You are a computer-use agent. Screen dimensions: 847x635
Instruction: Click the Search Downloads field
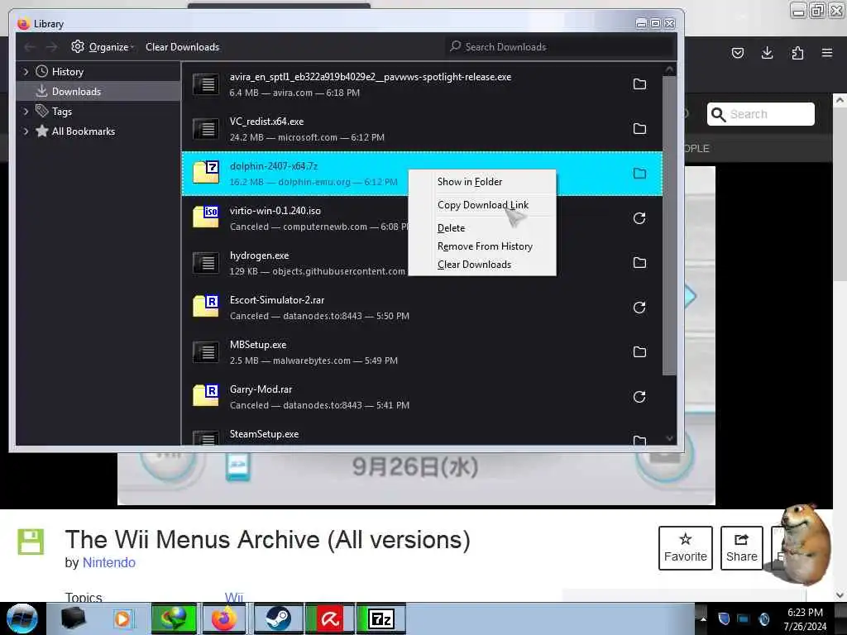click(x=561, y=47)
